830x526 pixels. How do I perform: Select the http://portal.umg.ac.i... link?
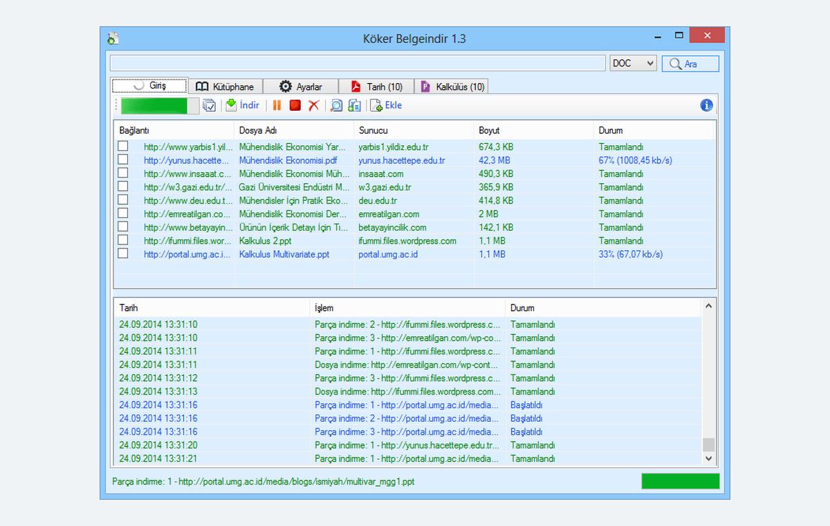187,254
